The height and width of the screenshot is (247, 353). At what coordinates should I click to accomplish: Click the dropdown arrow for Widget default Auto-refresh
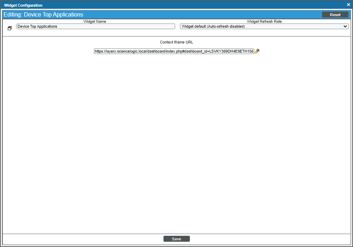click(345, 26)
